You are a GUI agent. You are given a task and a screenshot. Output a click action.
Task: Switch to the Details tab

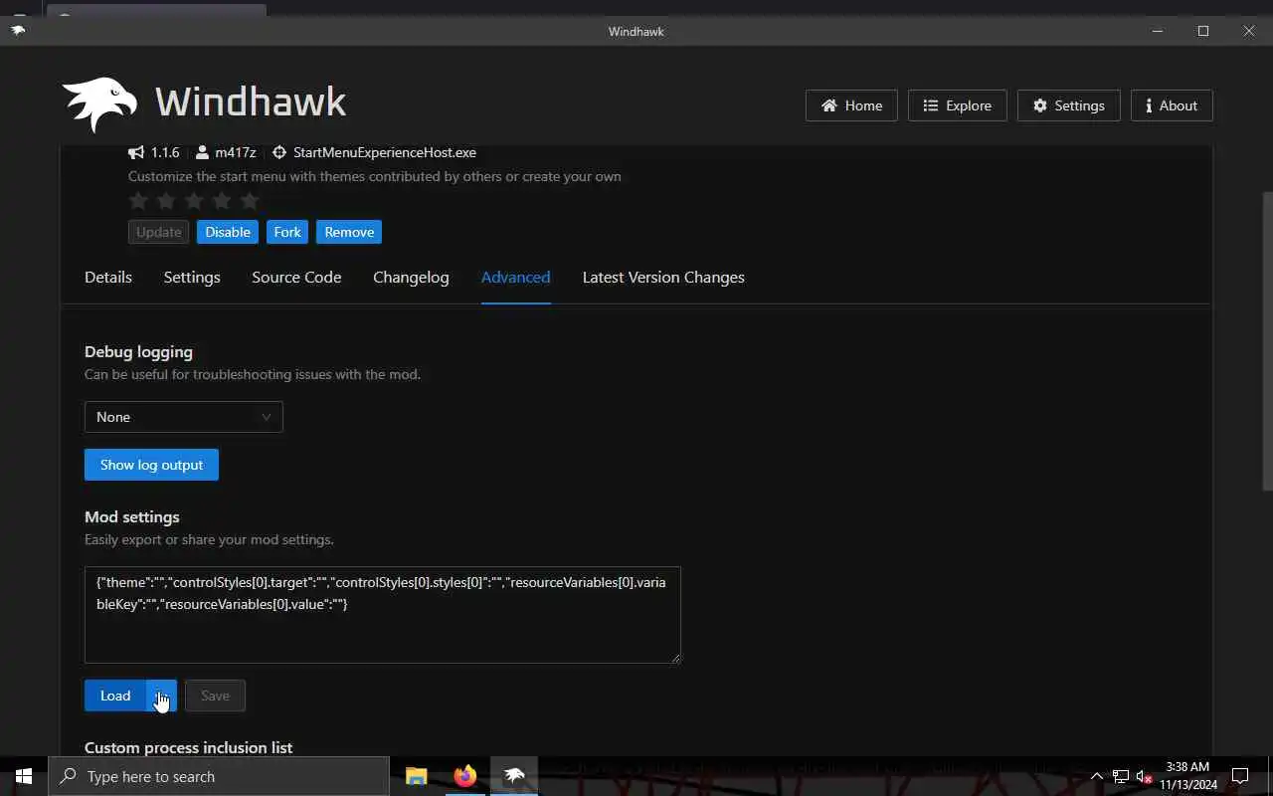[108, 278]
